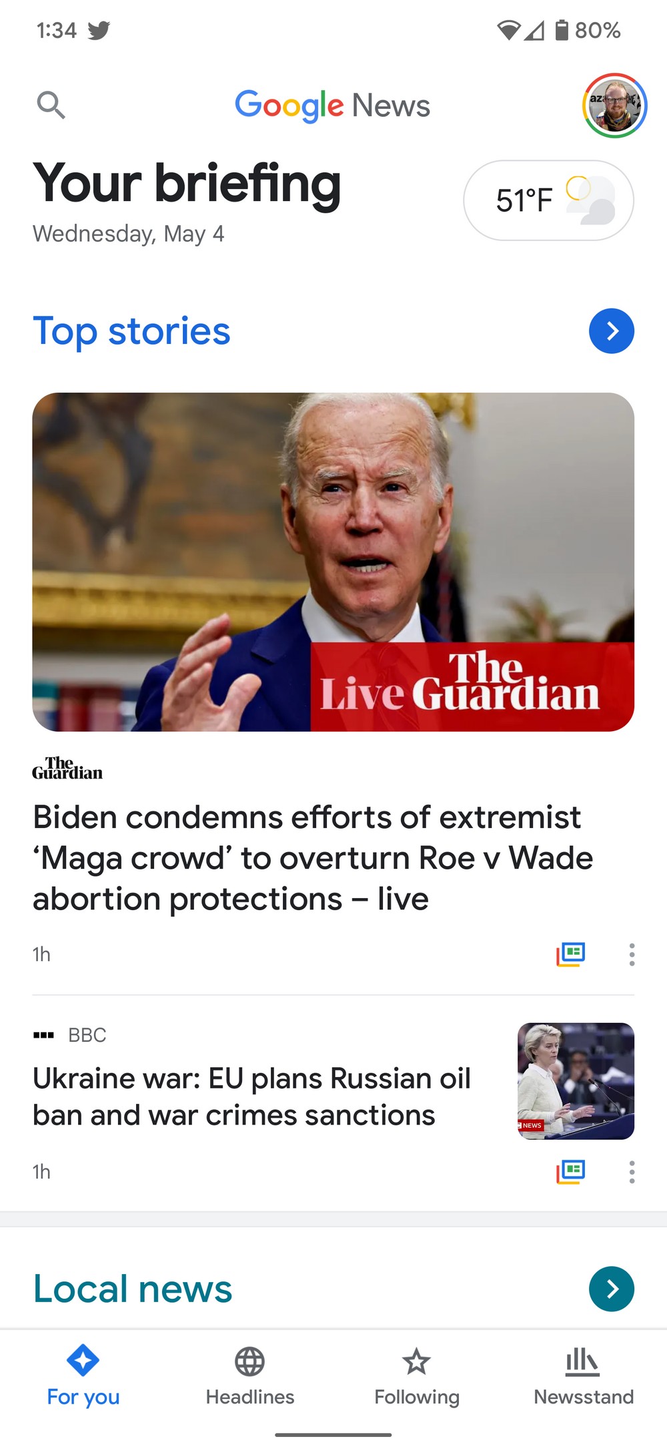Open full coverage for the Ukraine story
Screen dimensions: 667x1447
[571, 1171]
